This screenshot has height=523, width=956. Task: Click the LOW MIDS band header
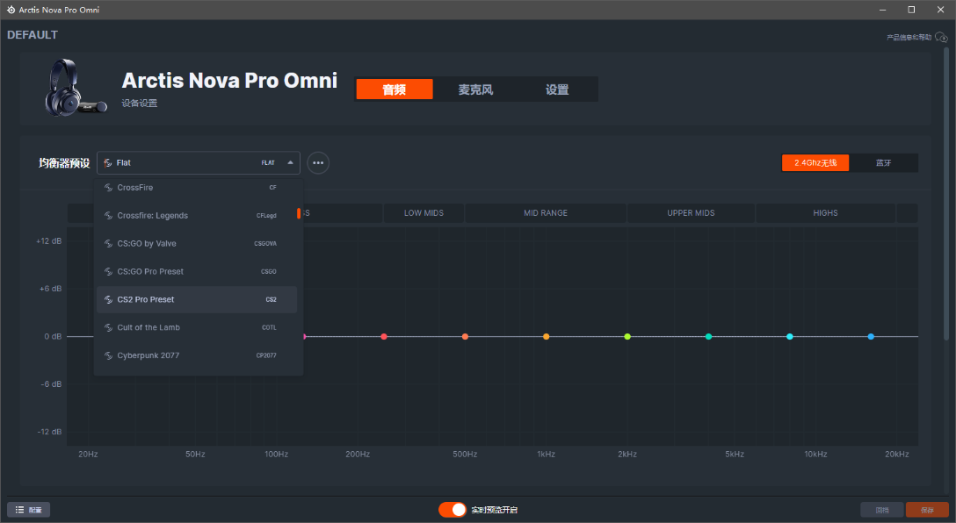click(x=424, y=213)
